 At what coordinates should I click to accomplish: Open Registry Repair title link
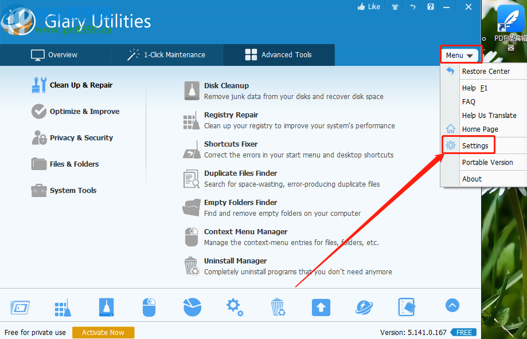(231, 115)
